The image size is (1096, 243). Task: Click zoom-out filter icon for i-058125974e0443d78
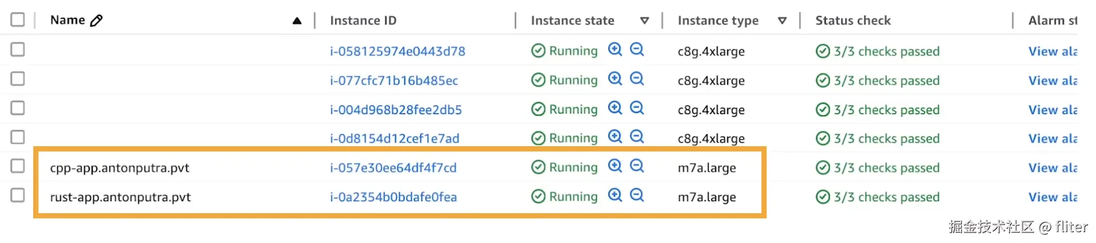[x=637, y=49]
